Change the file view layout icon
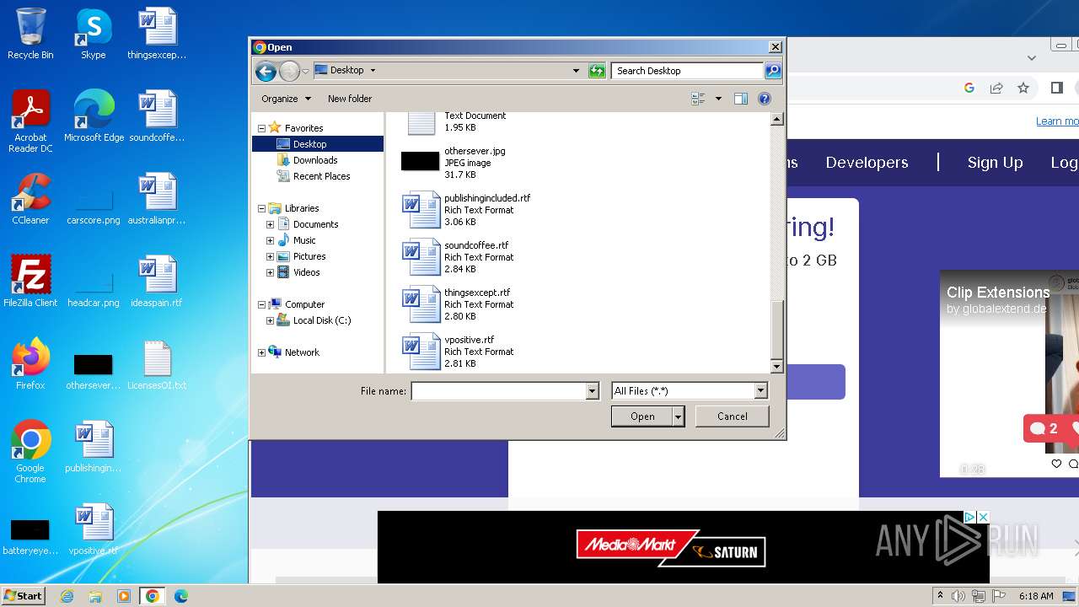The width and height of the screenshot is (1079, 607). (x=698, y=99)
